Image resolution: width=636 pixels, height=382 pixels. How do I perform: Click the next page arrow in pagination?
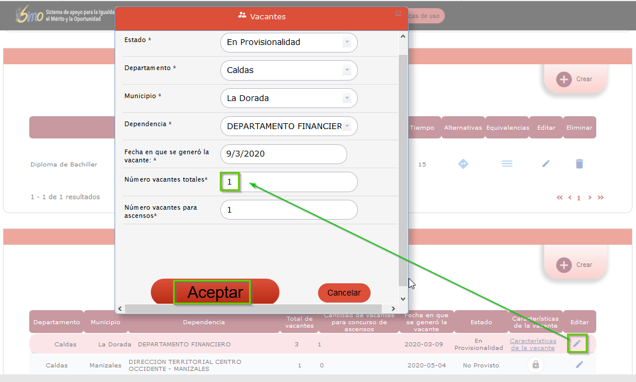590,197
